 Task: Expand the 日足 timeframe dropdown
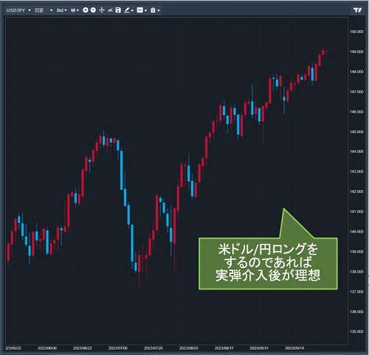[44, 10]
